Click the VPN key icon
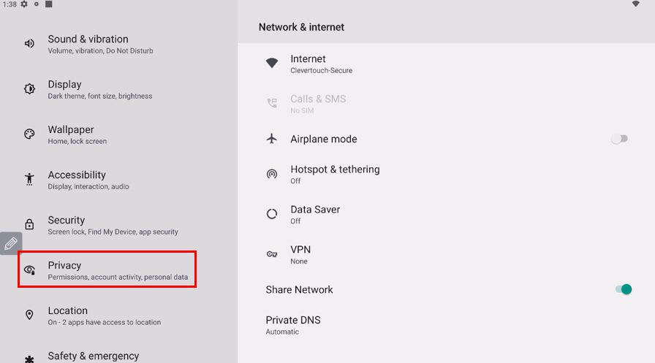The width and height of the screenshot is (655, 363). tap(272, 254)
